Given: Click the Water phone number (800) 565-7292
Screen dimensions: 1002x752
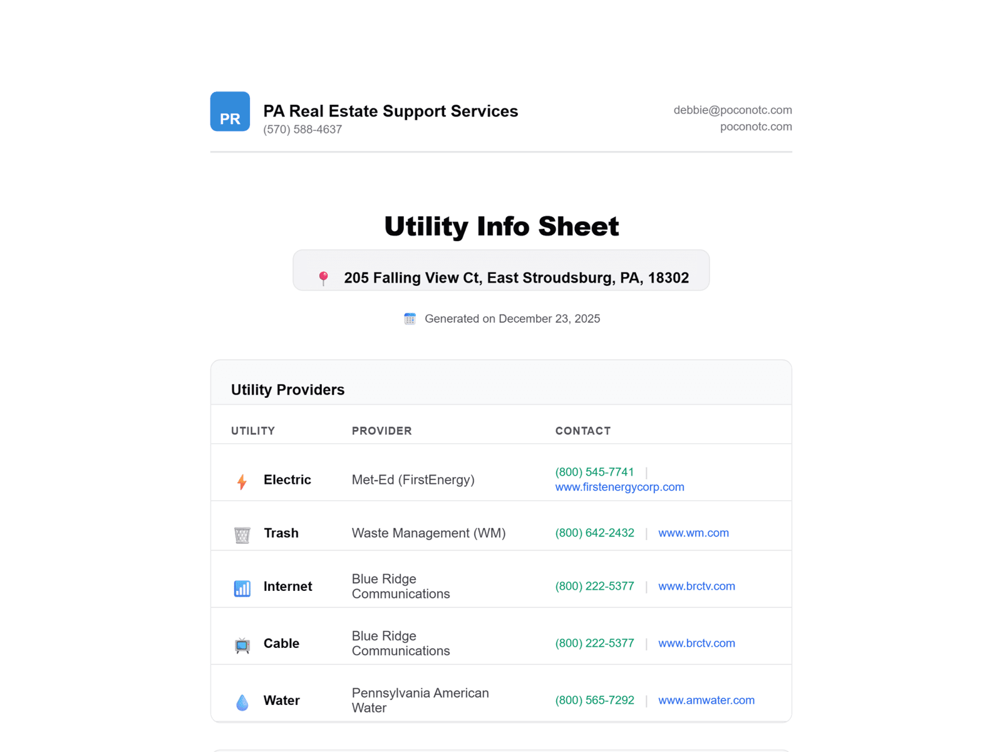Looking at the screenshot, I should pos(594,701).
